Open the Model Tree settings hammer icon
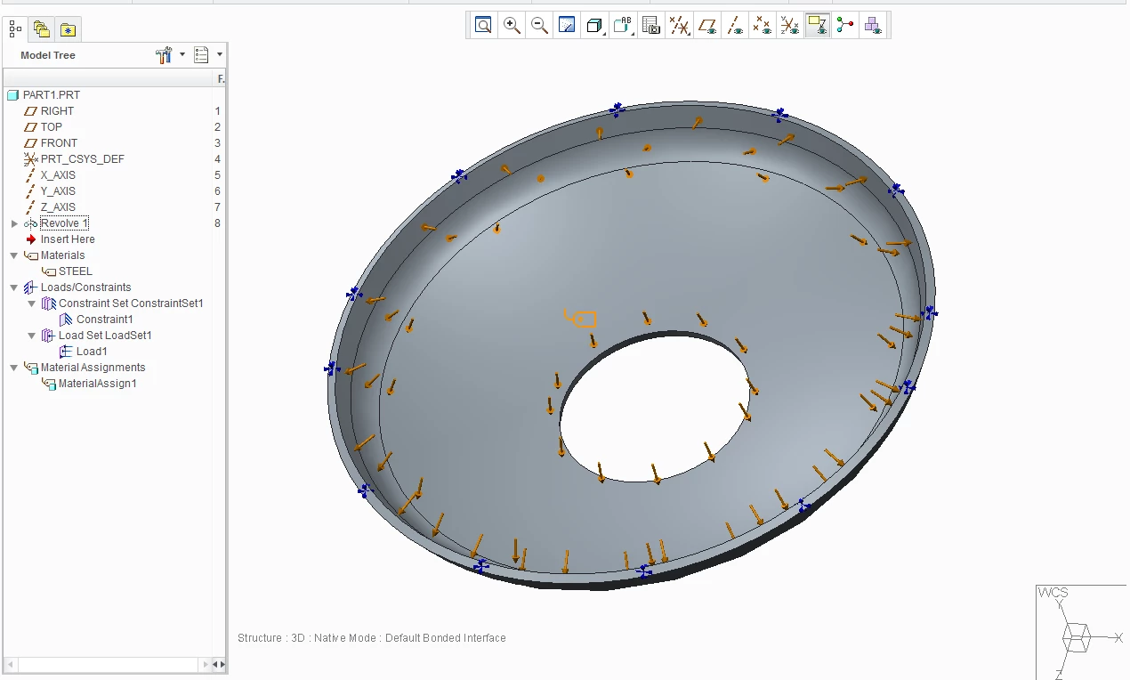Image resolution: width=1130 pixels, height=680 pixels. click(x=163, y=55)
